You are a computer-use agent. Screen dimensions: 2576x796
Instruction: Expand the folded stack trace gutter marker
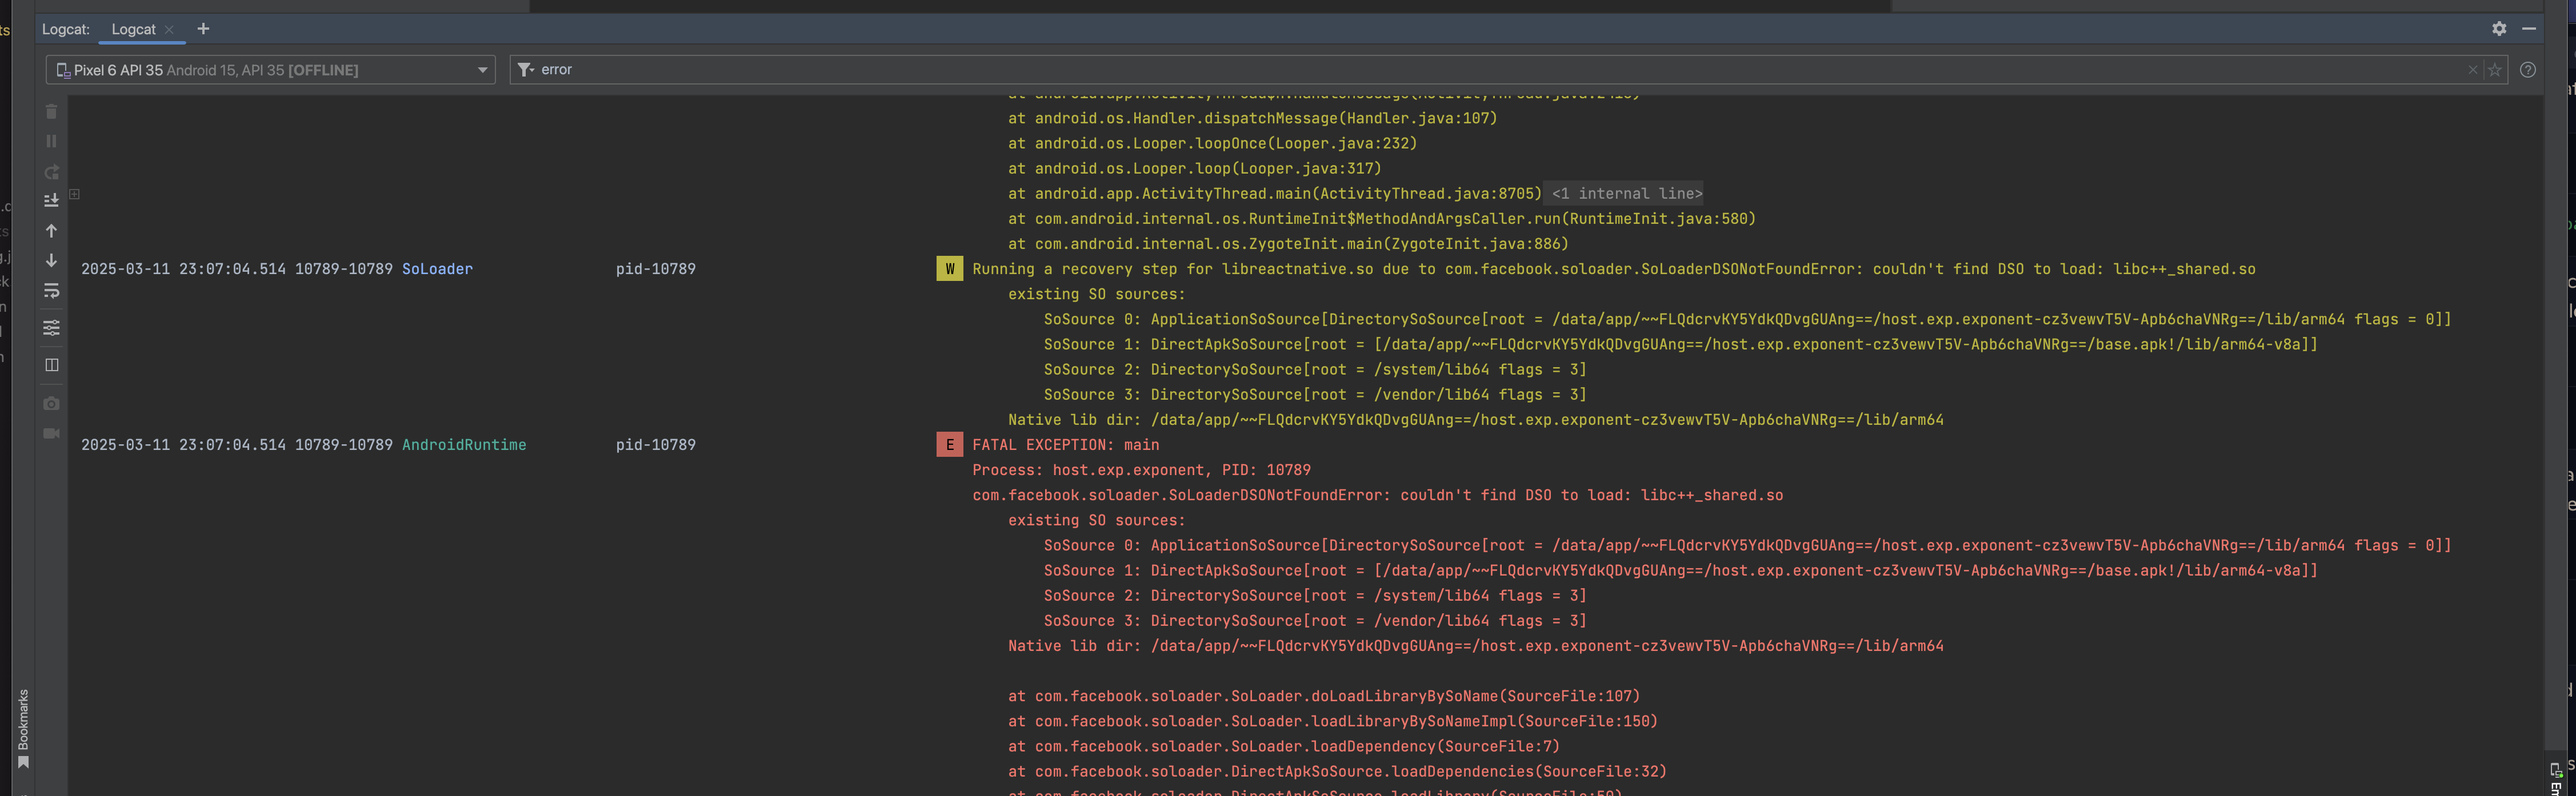75,194
